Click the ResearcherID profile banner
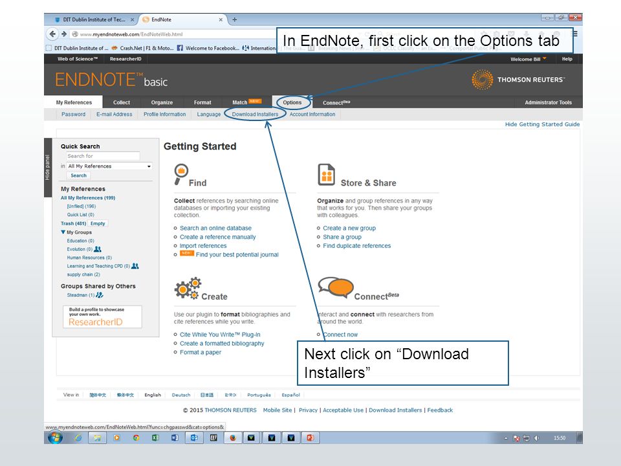Viewport: 621px width, 466px height. click(102, 316)
